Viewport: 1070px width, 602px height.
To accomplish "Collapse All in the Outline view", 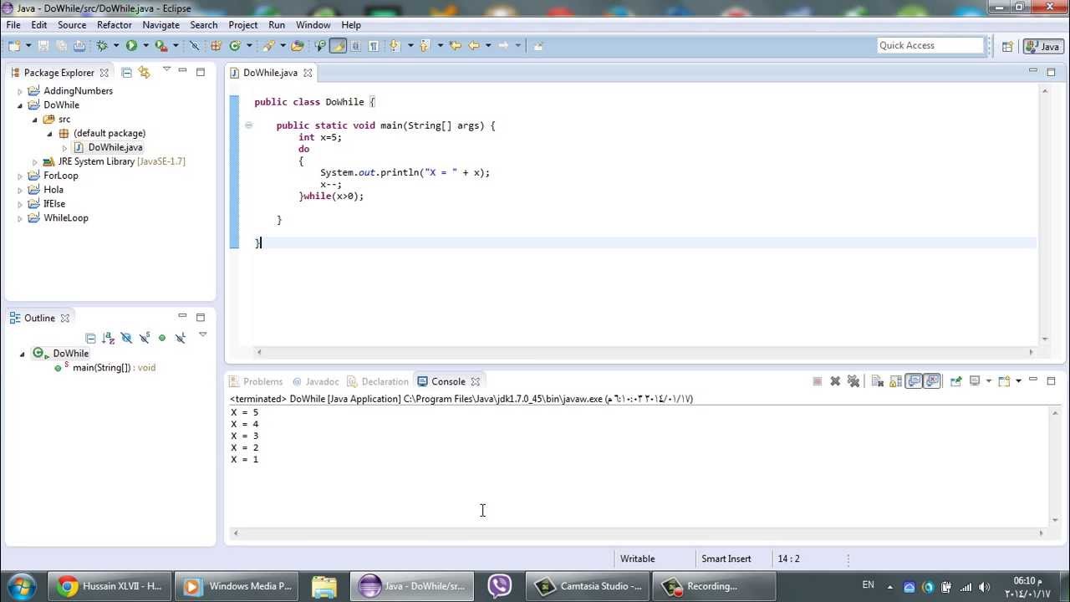I will pos(90,338).
